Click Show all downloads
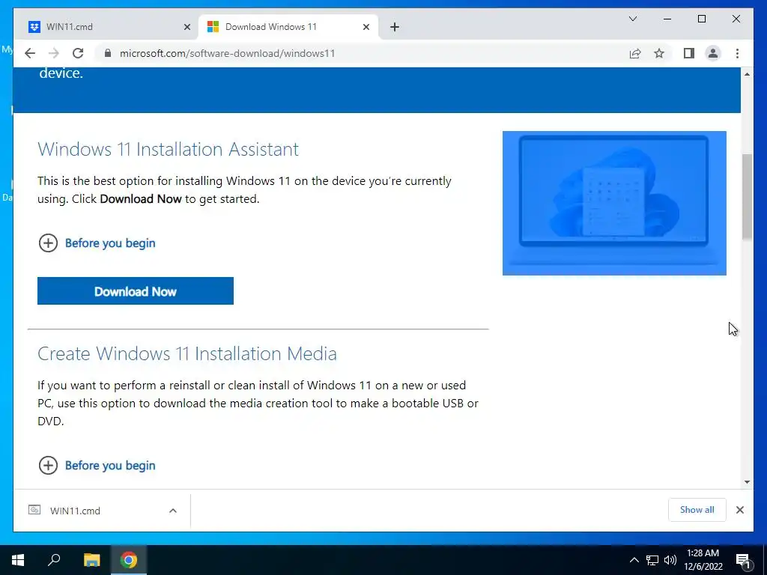This screenshot has height=575, width=767. point(697,509)
